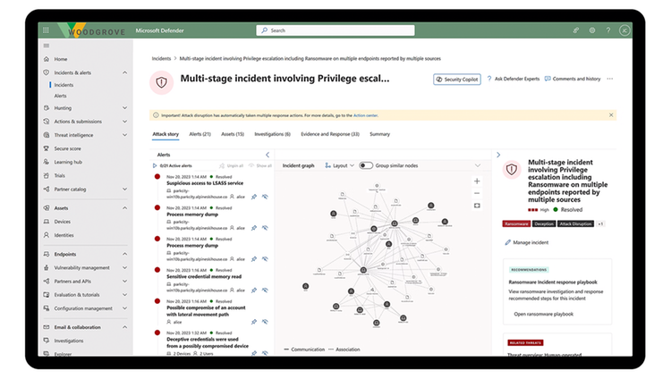Toggle Group similar nodes switch
The height and width of the screenshot is (379, 671).
click(366, 165)
